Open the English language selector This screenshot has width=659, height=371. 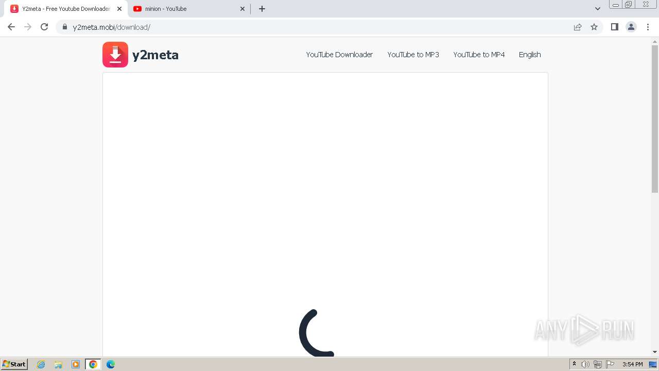click(530, 55)
